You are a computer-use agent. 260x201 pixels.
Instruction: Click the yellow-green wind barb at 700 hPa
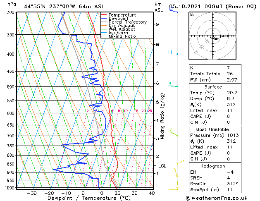174,132
